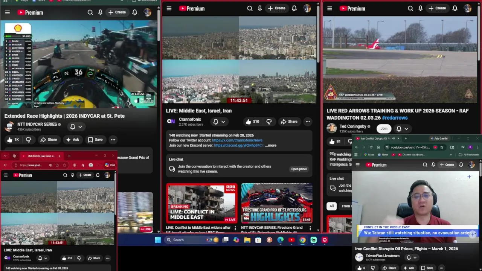Open File Explorer from taskbar
Viewport: 482px width, 271px height.
coord(247,240)
